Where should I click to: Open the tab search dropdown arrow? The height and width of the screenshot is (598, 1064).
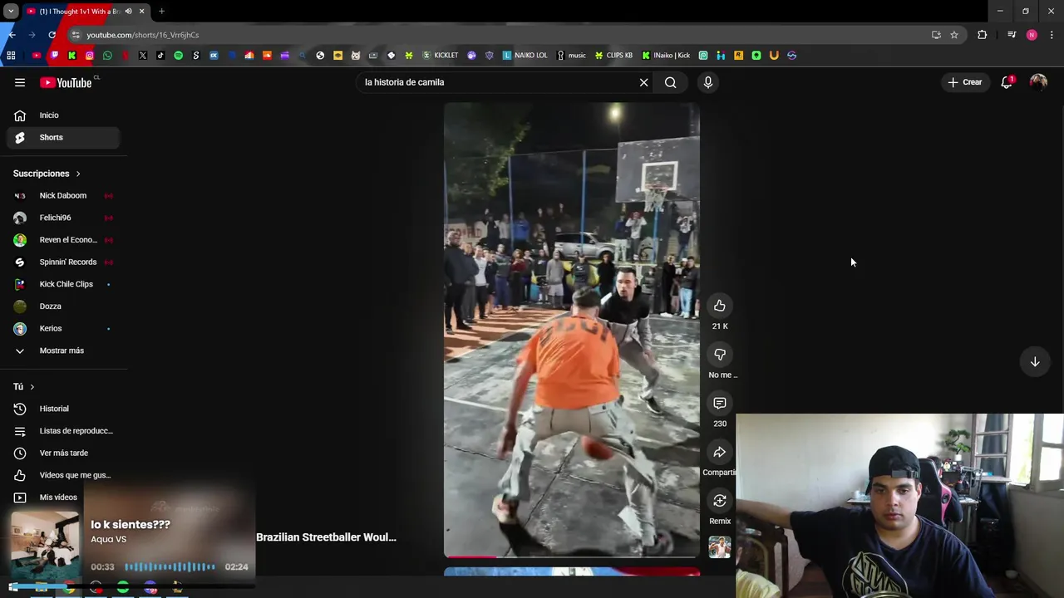point(11,12)
